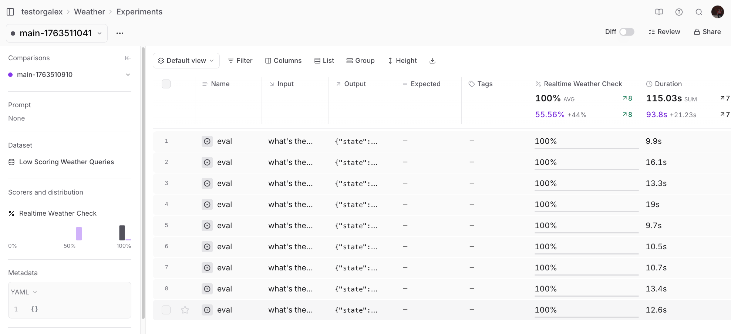The image size is (731, 334).
Task: Click the eval trace icon in row 7
Action: click(x=207, y=268)
